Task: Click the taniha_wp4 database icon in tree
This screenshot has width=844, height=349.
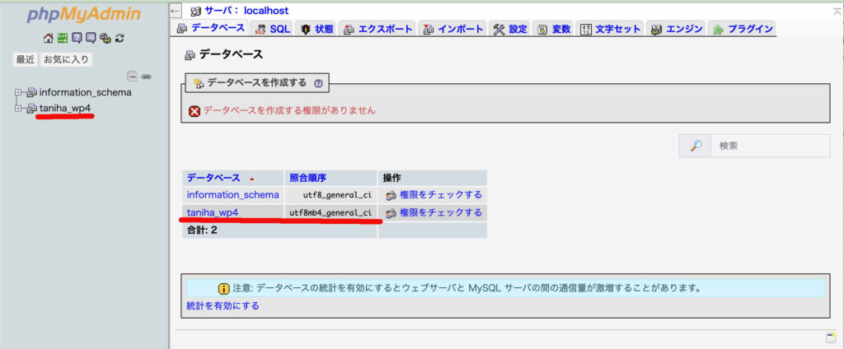Action: [x=32, y=108]
